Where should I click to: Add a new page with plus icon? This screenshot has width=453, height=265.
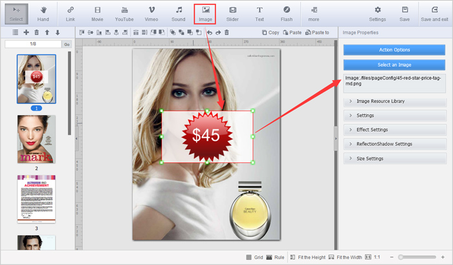click(26, 32)
